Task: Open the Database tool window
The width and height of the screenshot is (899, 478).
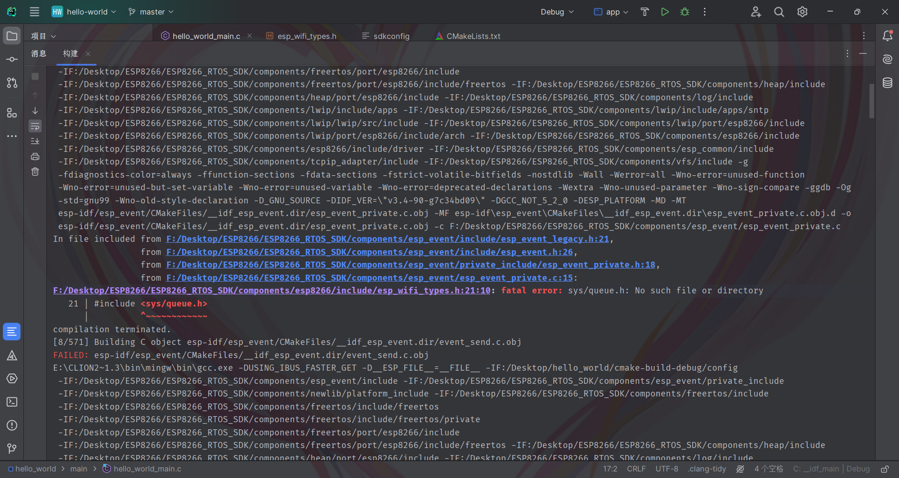Action: point(887,83)
